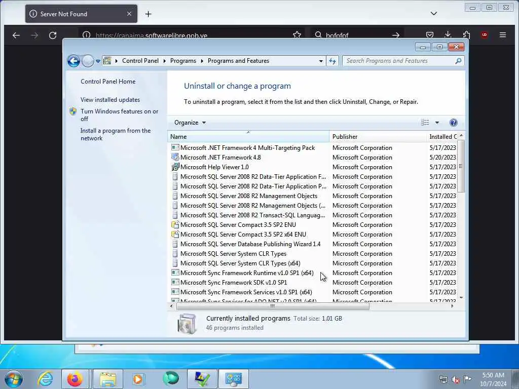
Task: Close the Server Not Found tab
Action: (x=129, y=14)
